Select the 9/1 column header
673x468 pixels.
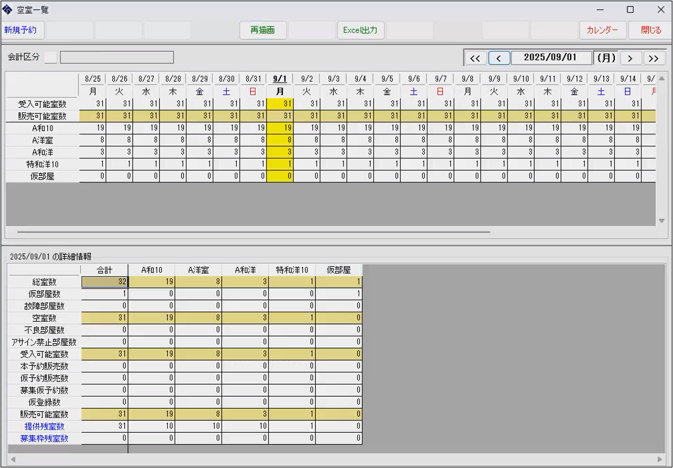tap(280, 79)
